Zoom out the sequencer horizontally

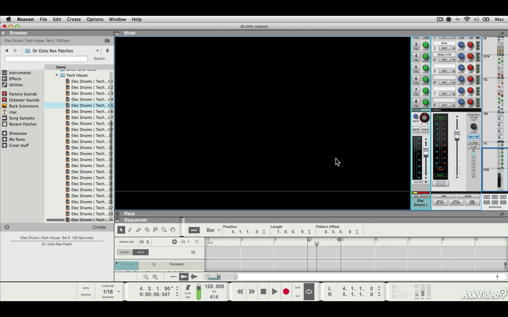coord(146,277)
